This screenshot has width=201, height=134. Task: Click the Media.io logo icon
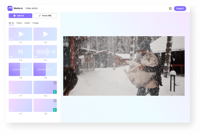10,8
